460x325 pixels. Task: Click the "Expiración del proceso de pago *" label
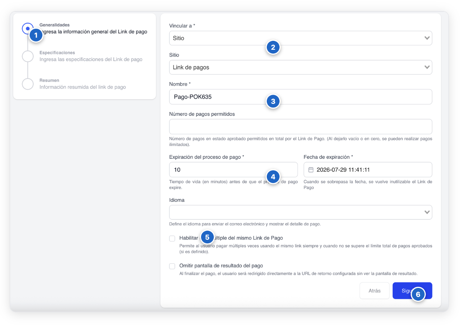(x=207, y=157)
